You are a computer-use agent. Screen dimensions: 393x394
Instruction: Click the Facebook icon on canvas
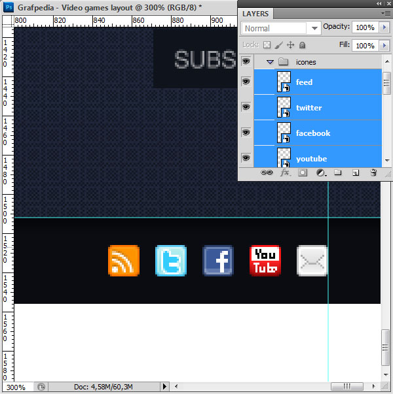coord(218,261)
